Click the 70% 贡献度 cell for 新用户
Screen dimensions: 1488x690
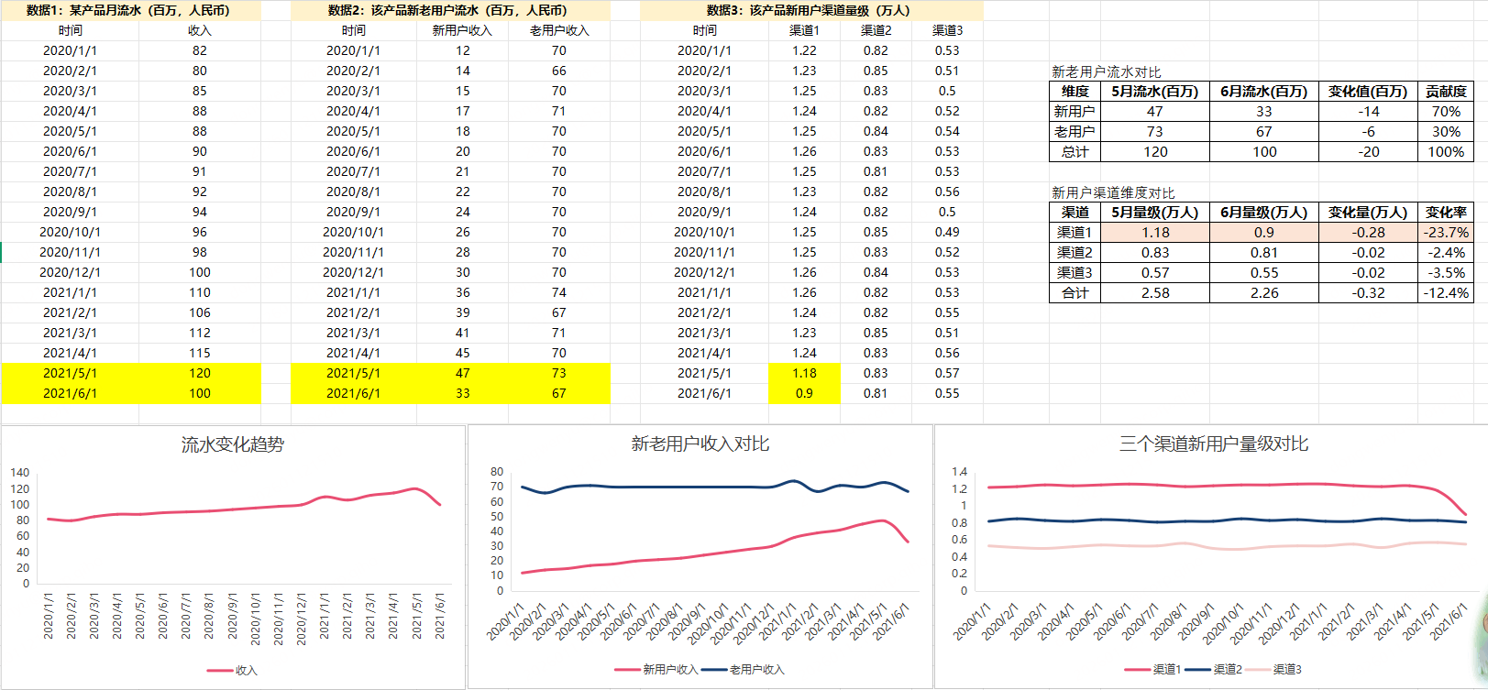pyautogui.click(x=1445, y=112)
